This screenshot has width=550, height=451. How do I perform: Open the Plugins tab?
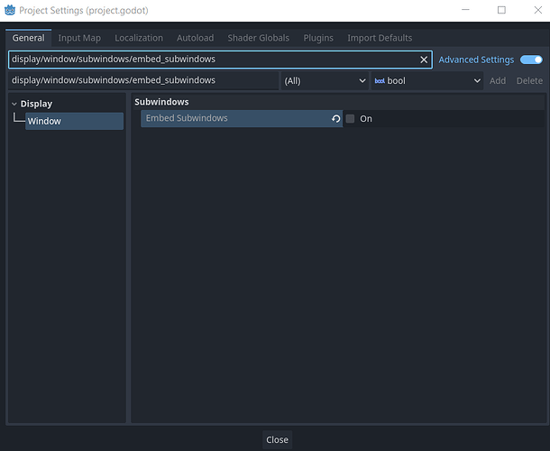[x=318, y=38]
